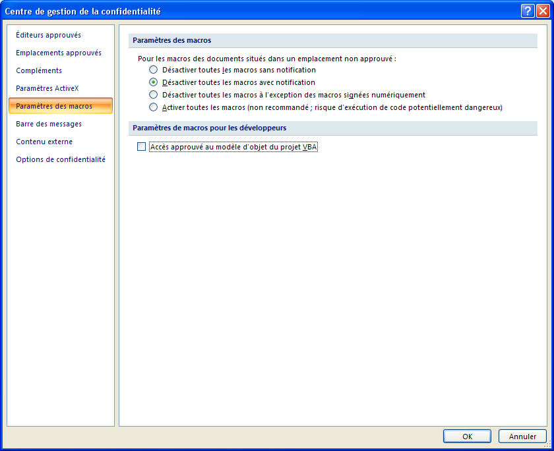Show Contenu externe options

click(44, 142)
